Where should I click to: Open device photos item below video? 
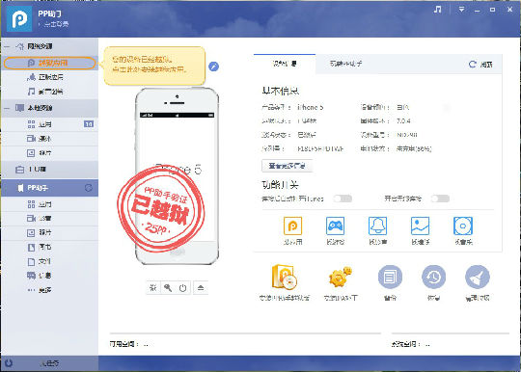[x=50, y=232]
